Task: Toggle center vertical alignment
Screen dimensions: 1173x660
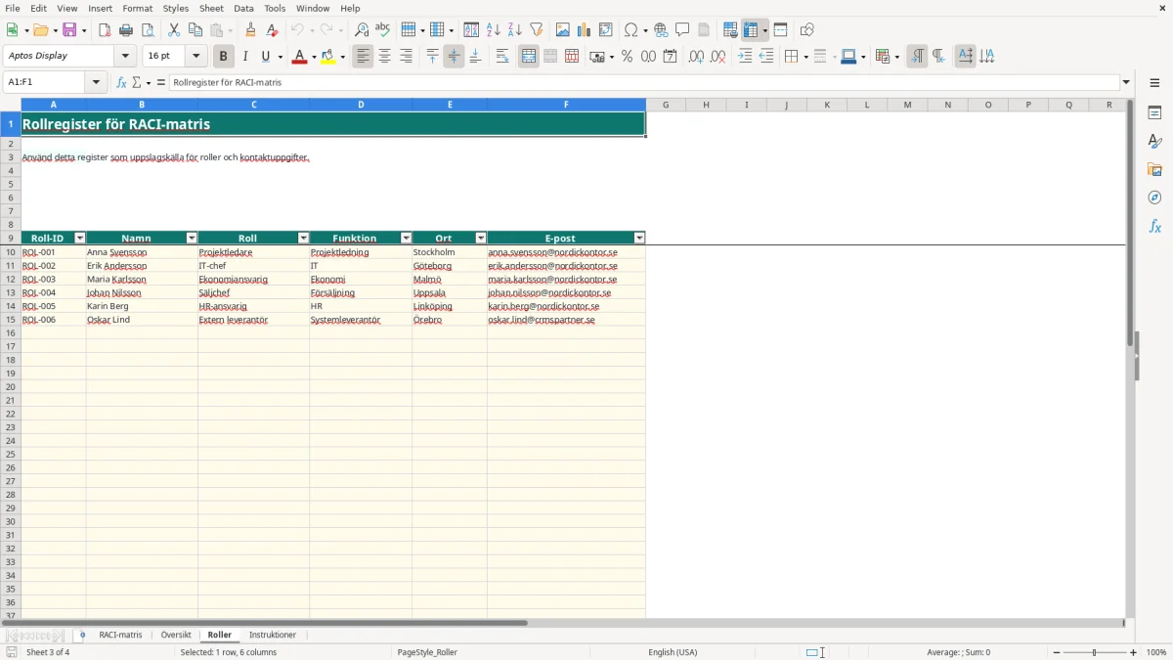Action: coord(454,57)
